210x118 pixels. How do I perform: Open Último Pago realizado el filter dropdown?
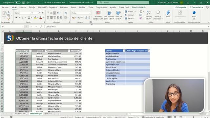tap(149, 51)
